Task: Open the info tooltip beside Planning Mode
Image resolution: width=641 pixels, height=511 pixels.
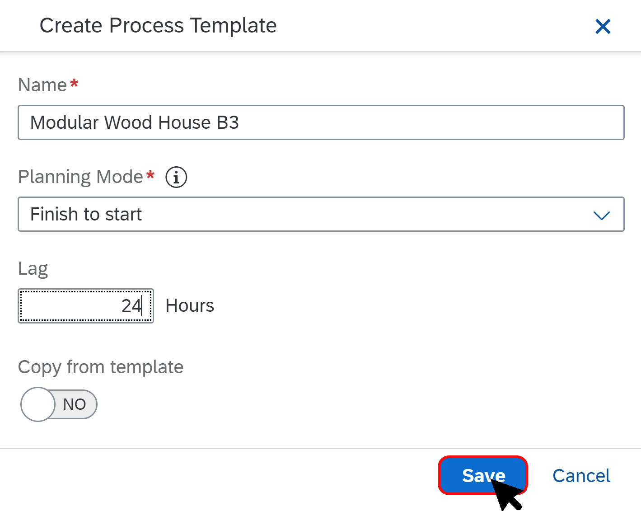Action: 176,177
